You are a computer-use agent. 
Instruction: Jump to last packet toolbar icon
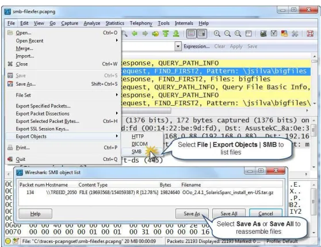click(176, 33)
